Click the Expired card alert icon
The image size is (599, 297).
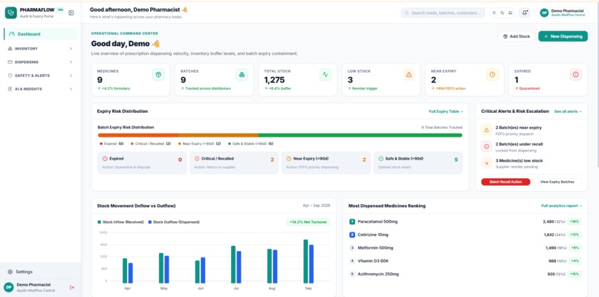point(576,75)
